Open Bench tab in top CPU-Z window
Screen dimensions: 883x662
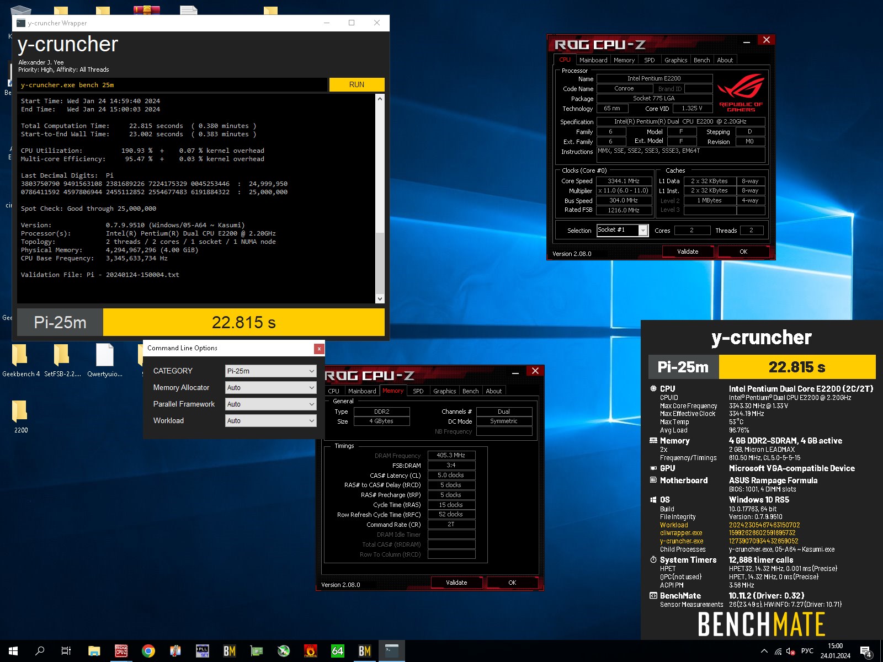(x=701, y=60)
